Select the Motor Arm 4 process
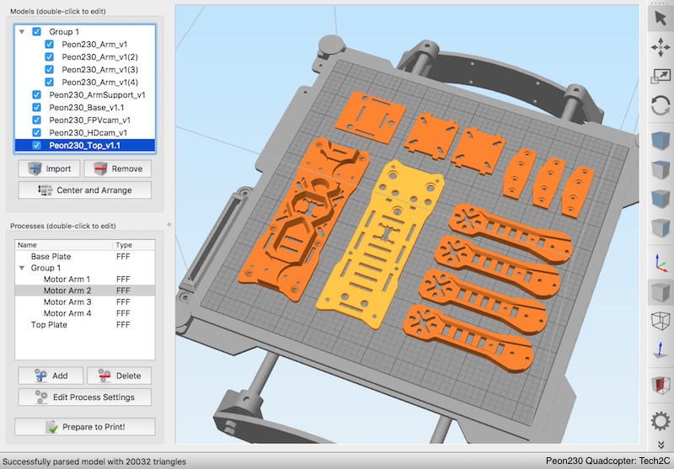The width and height of the screenshot is (674, 469). tap(85, 313)
